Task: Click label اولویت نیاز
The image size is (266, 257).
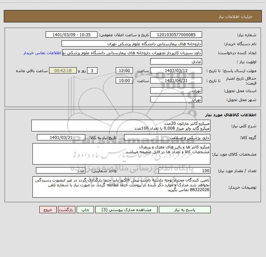Action: pos(247,62)
